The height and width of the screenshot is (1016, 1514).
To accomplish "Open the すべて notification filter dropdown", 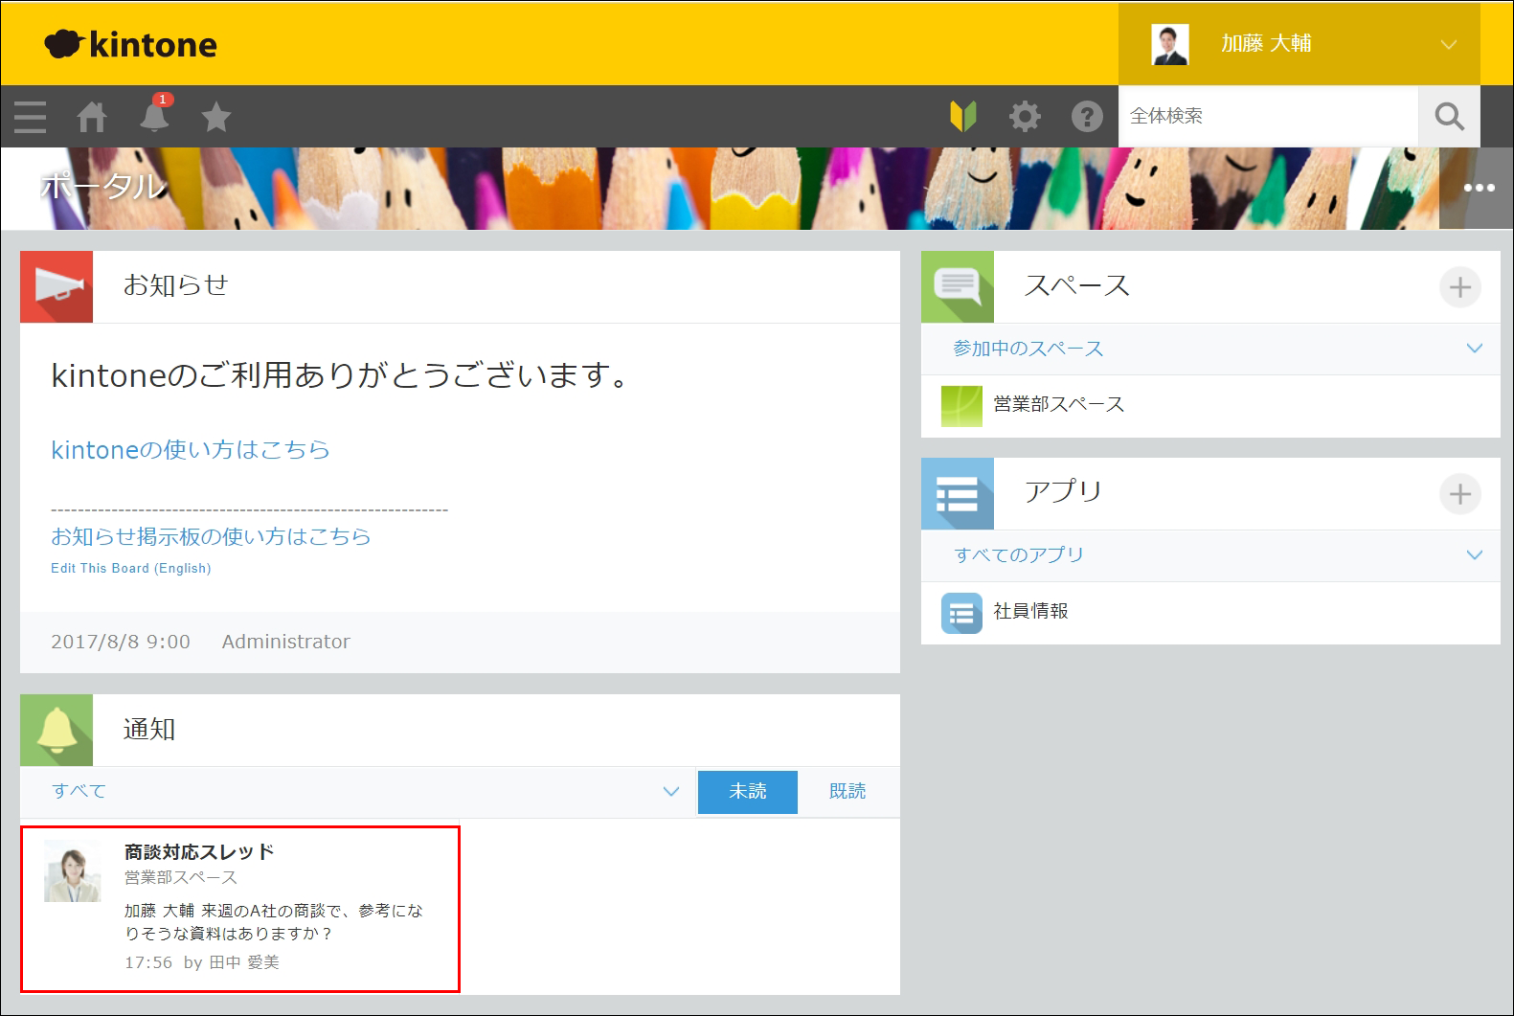I will pyautogui.click(x=670, y=792).
